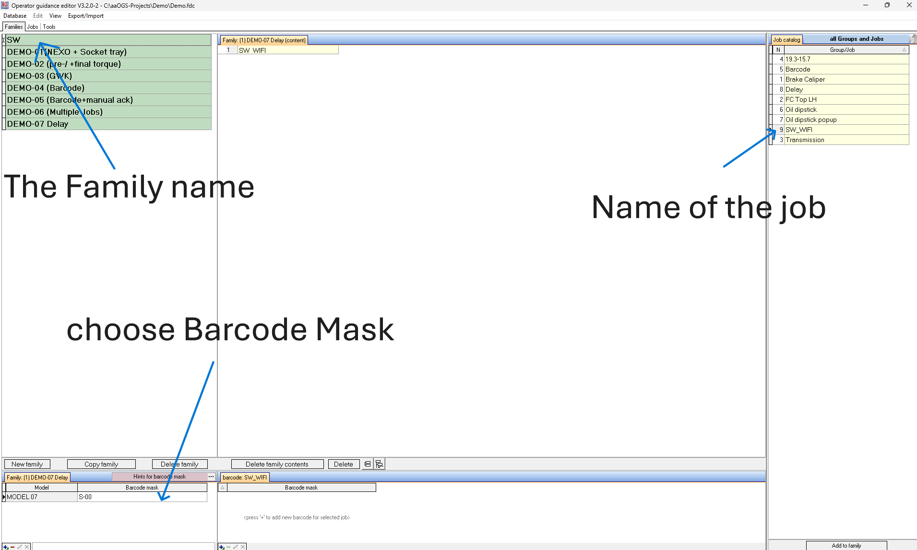Click the plus icon under barcode SW_WIFI panel
The image size is (917, 550).
tap(222, 547)
